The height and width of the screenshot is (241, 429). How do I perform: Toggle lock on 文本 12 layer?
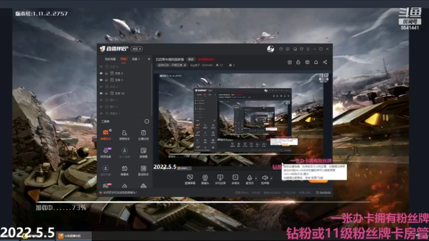tap(106, 93)
